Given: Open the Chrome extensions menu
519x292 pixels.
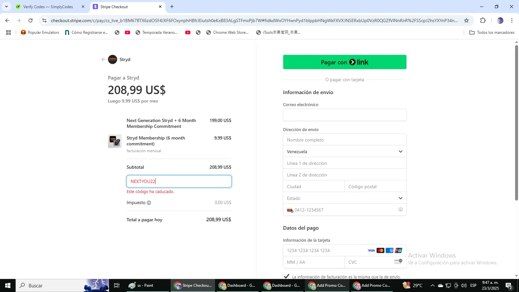Looking at the screenshot, I should pos(483,20).
